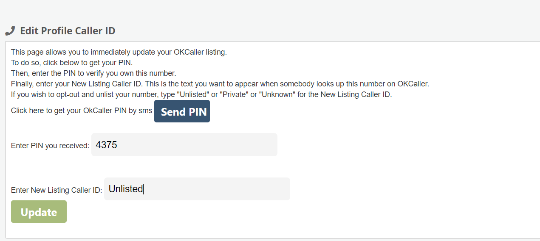The height and width of the screenshot is (241, 540).
Task: Focus the PIN field containing 4375
Action: pos(184,145)
